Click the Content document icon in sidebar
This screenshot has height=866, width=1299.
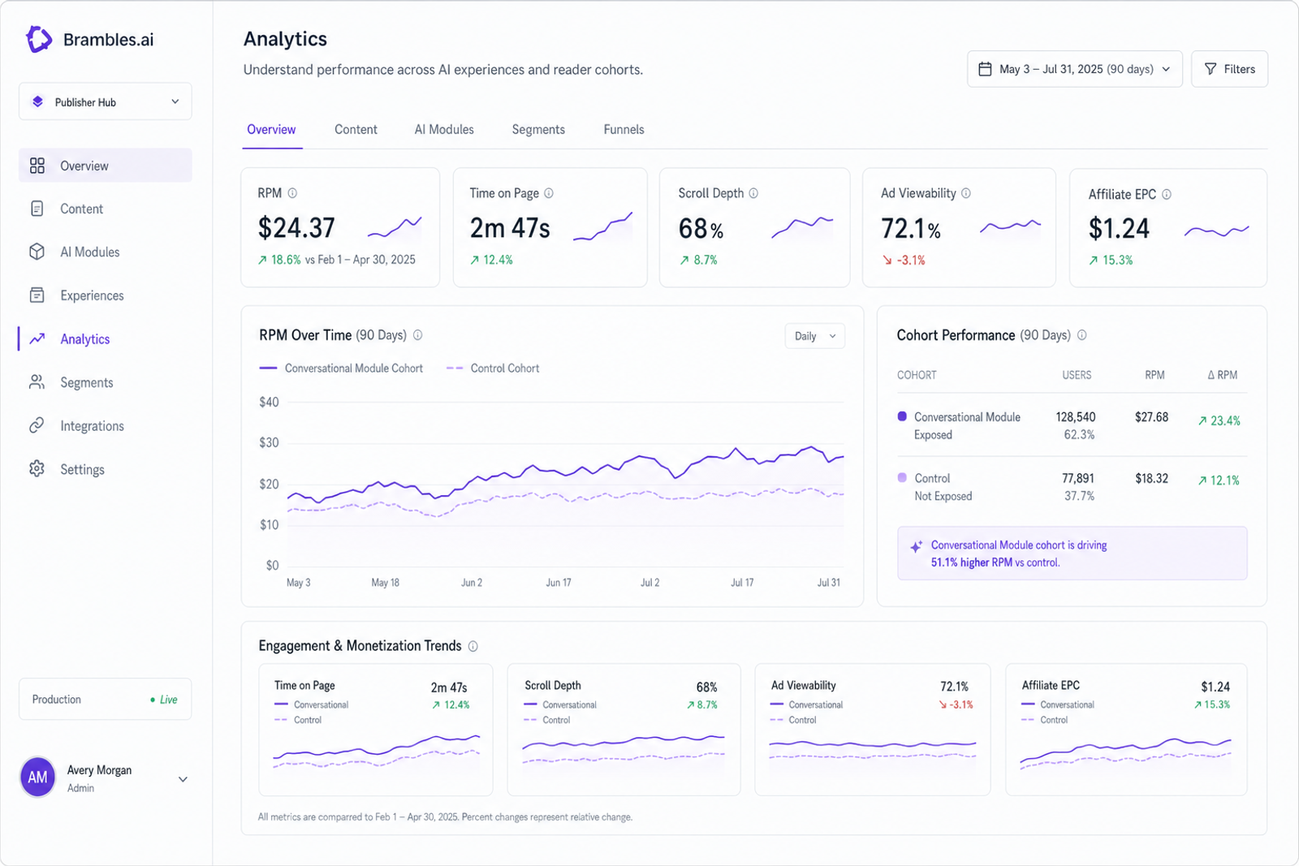coord(37,209)
